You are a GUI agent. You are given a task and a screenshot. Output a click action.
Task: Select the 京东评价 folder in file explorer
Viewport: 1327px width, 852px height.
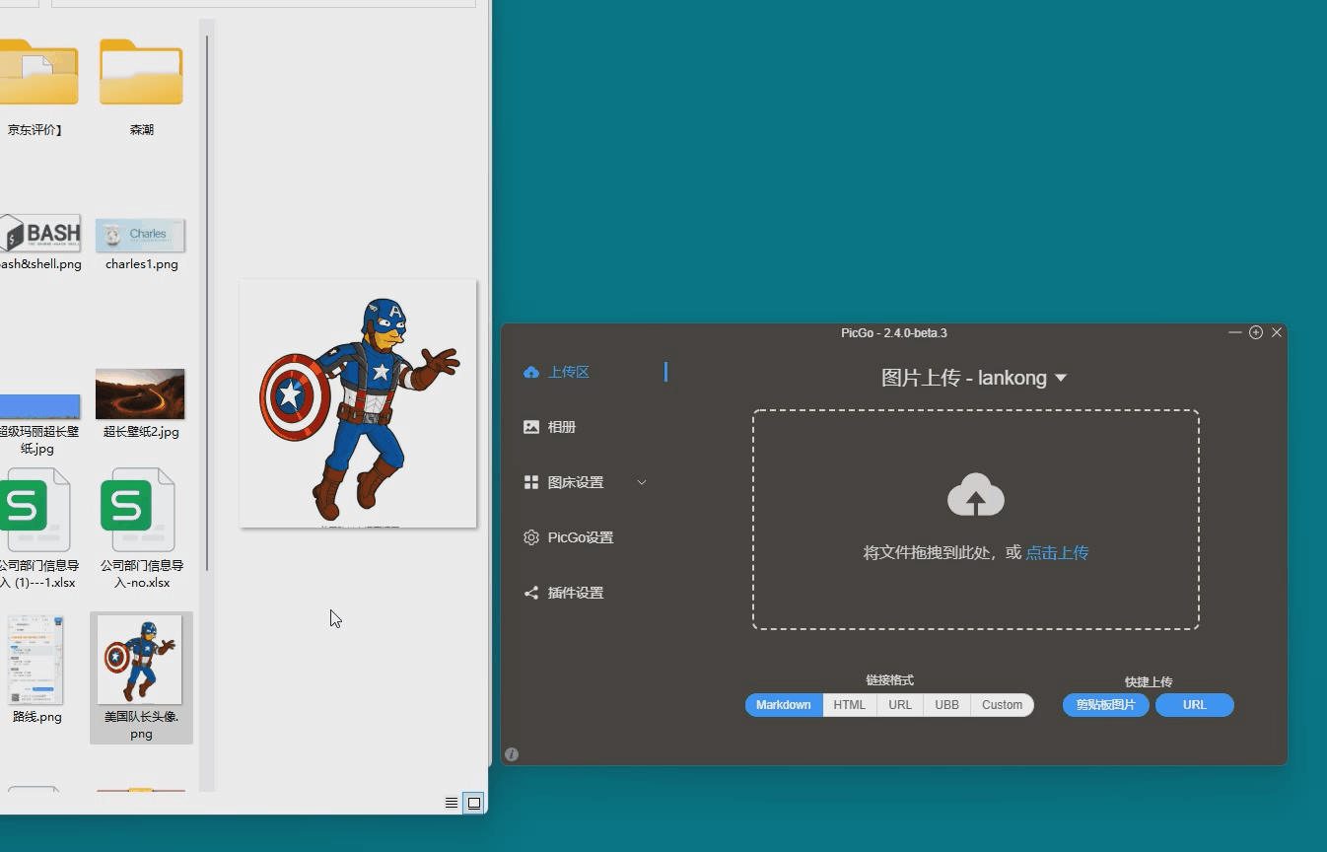(36, 87)
